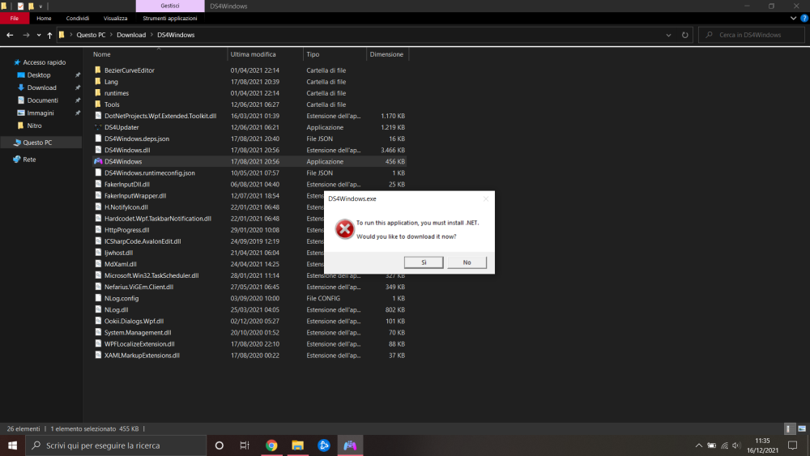This screenshot has height=456, width=810.
Task: Open Task View on the taskbar
Action: coord(245,445)
